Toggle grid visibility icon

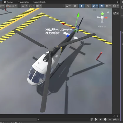click(23, 6)
